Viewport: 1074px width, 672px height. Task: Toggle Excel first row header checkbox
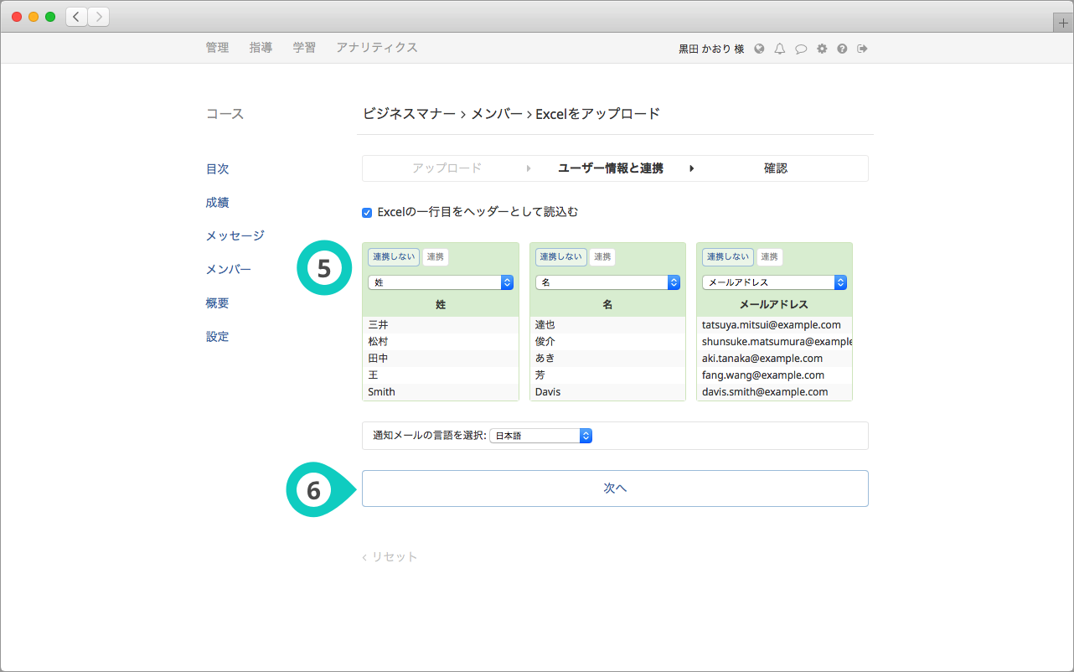(x=367, y=213)
